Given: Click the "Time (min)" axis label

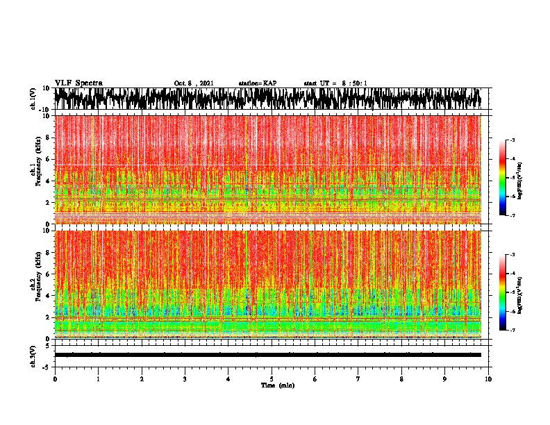Looking at the screenshot, I should point(278,385).
